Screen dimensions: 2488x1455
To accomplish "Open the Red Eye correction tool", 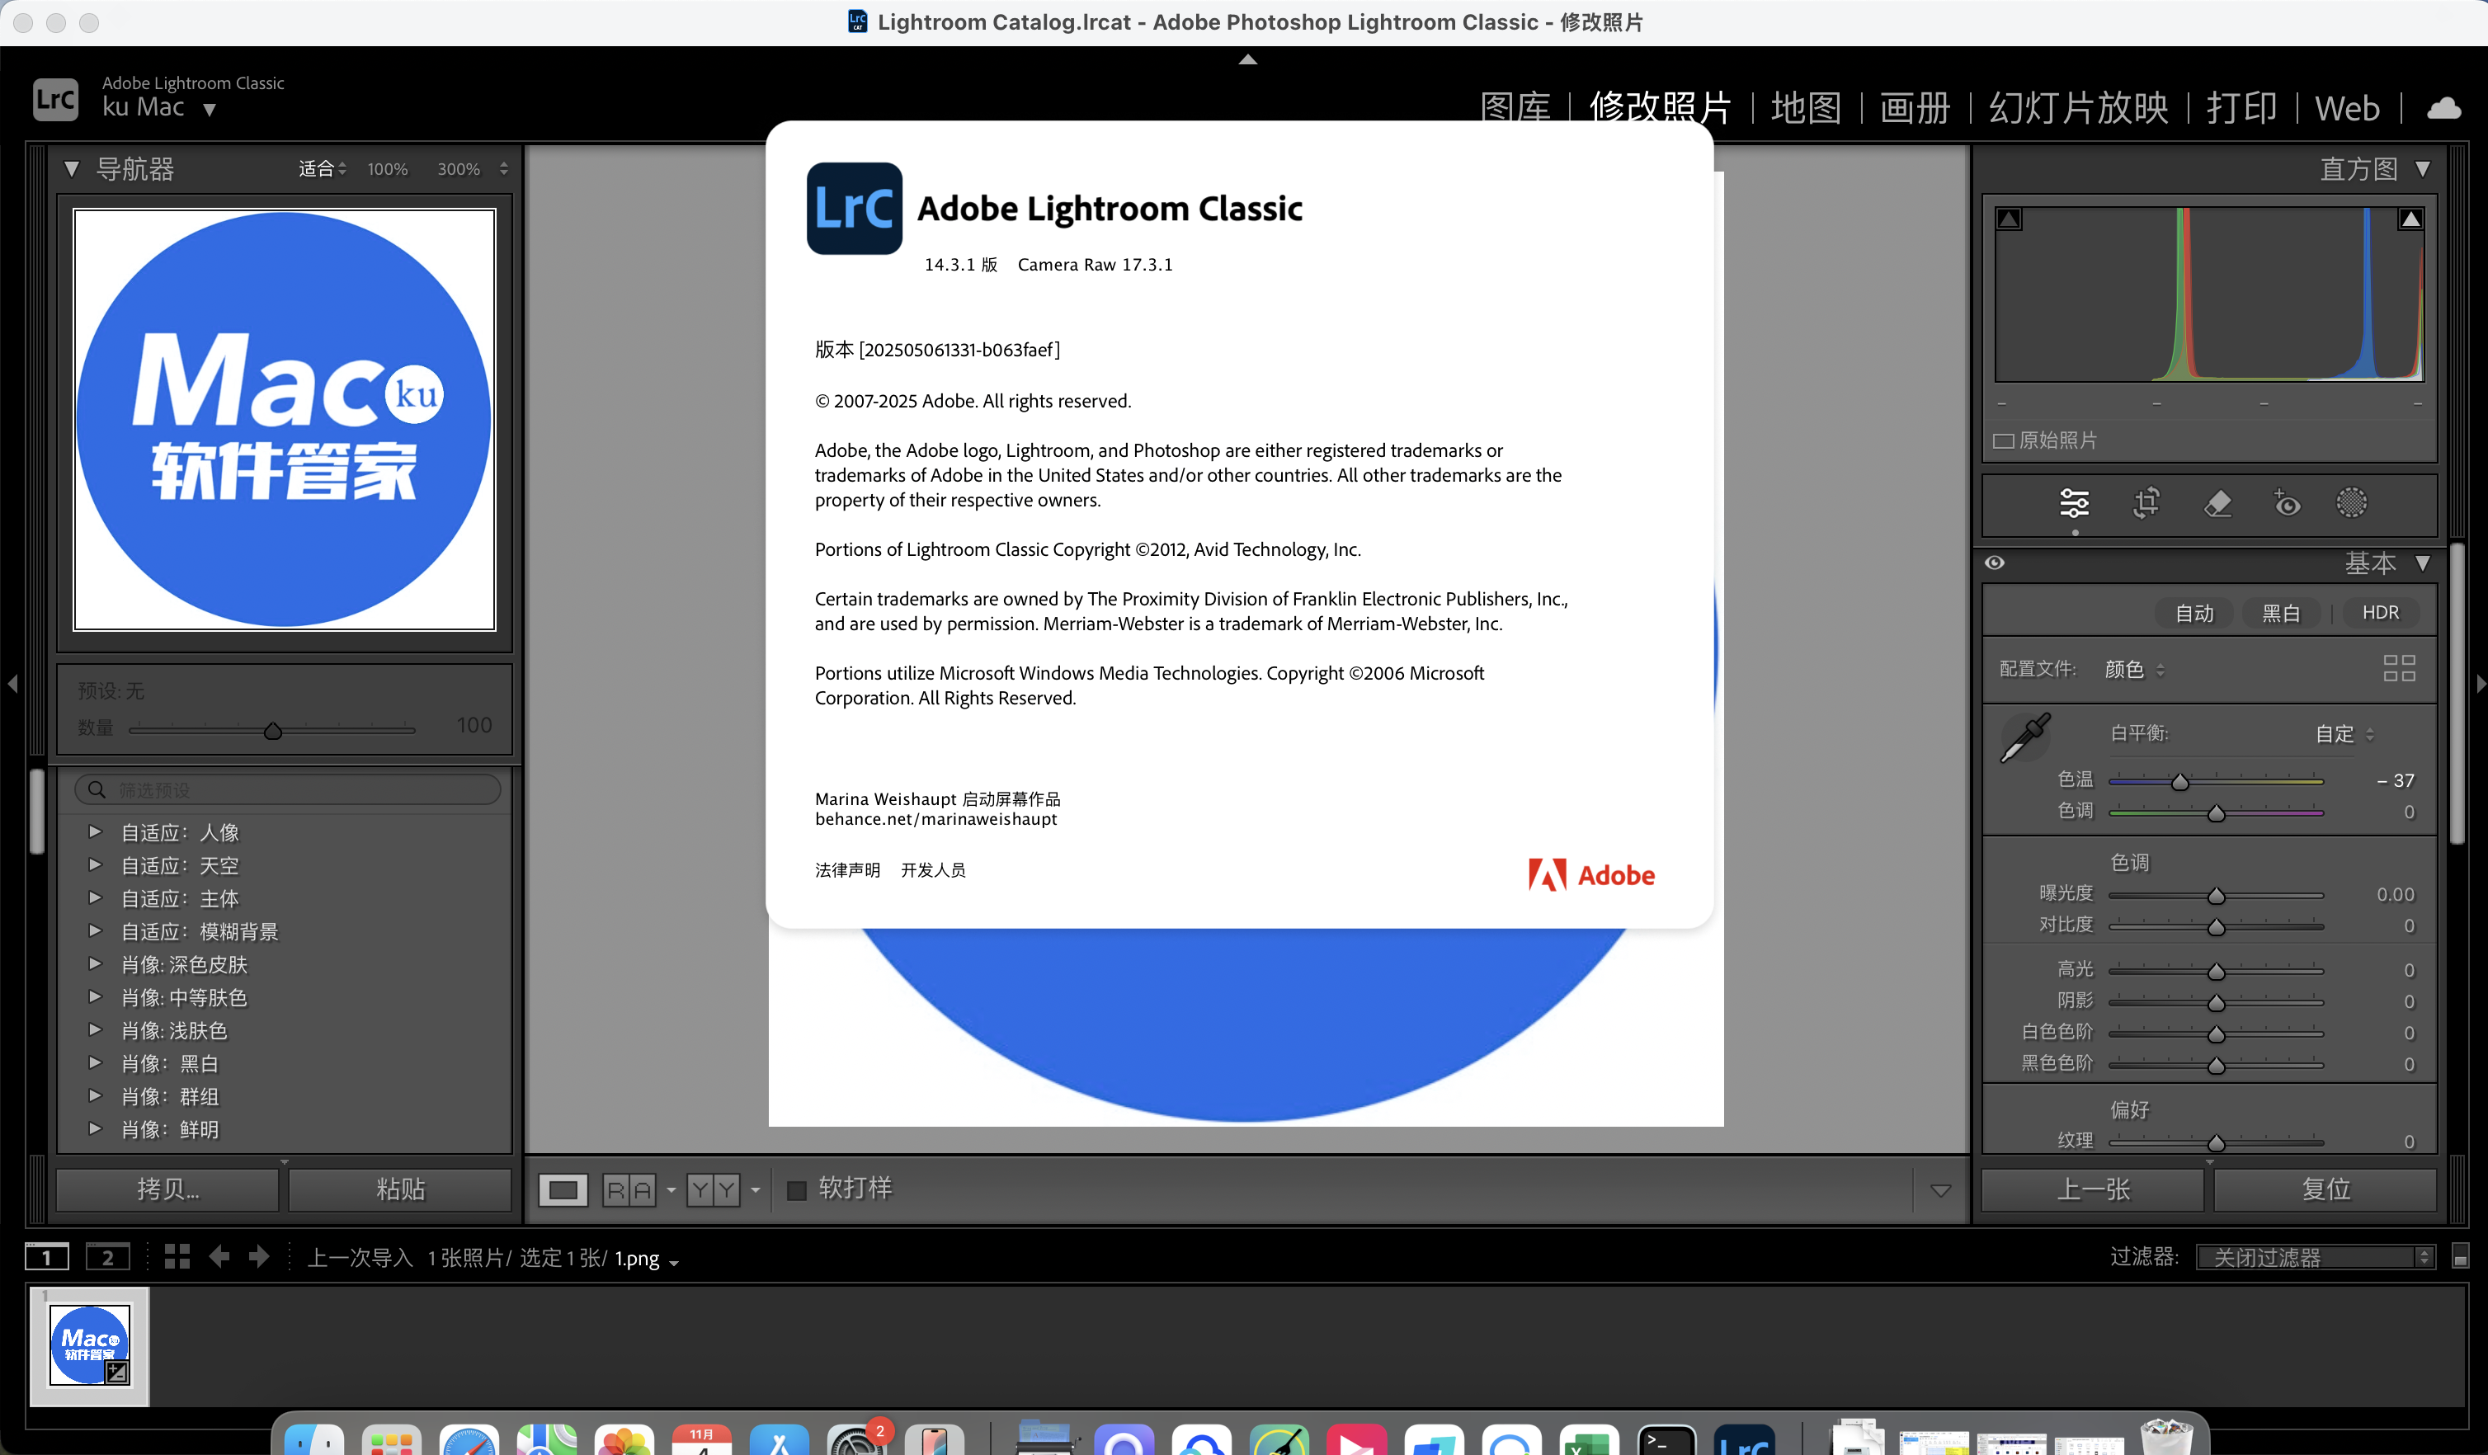I will click(2287, 503).
